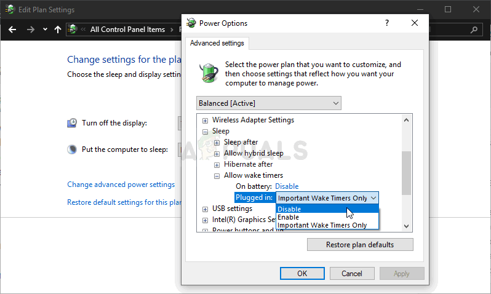Click the 'Allow hybrid sleep' text
The width and height of the screenshot is (491, 294).
pyautogui.click(x=253, y=153)
